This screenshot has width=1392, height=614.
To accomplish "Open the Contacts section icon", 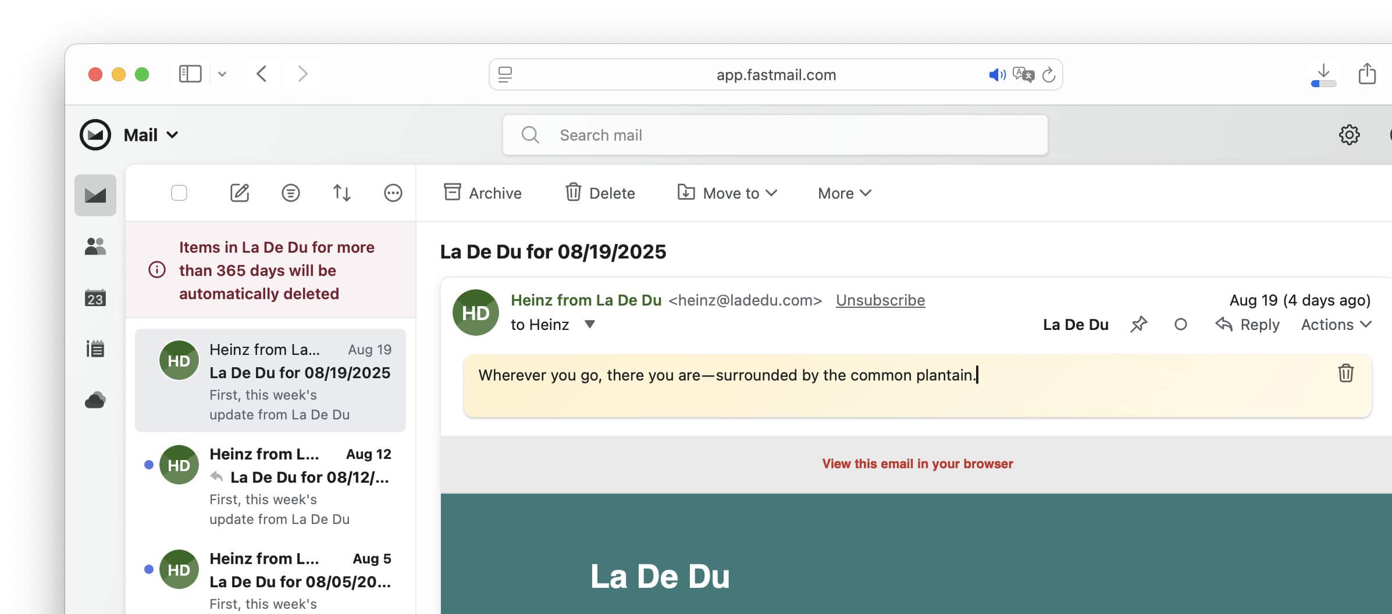I will coord(95,246).
